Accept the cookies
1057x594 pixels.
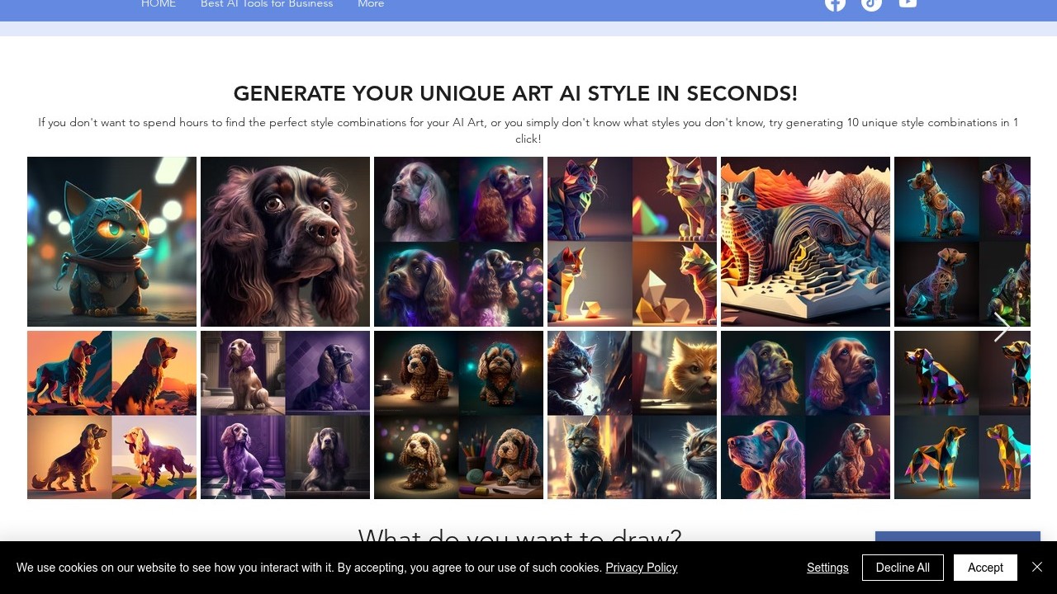tap(985, 568)
